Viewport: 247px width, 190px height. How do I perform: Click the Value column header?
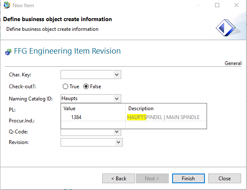(69, 109)
